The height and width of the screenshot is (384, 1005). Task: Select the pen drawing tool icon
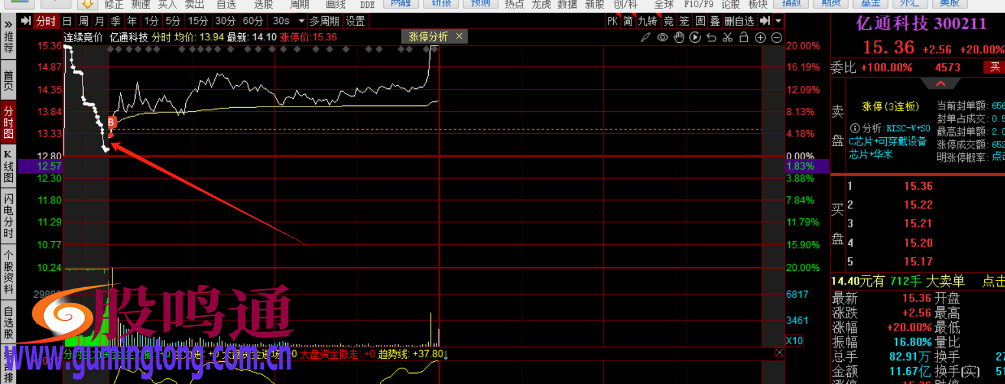(645, 37)
